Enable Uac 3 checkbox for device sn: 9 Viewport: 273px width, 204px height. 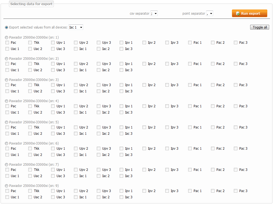[x=53, y=197]
